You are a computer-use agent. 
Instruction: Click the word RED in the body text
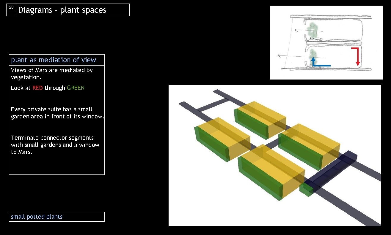(37, 88)
